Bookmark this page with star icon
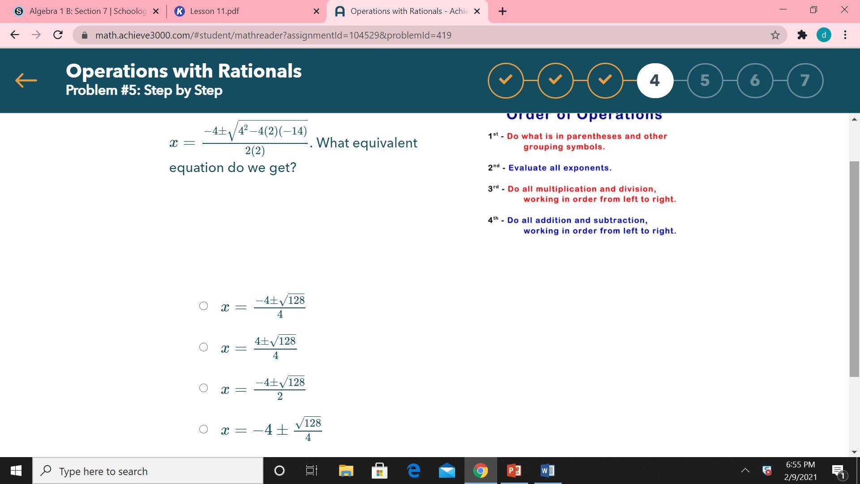This screenshot has width=860, height=484. 775,35
